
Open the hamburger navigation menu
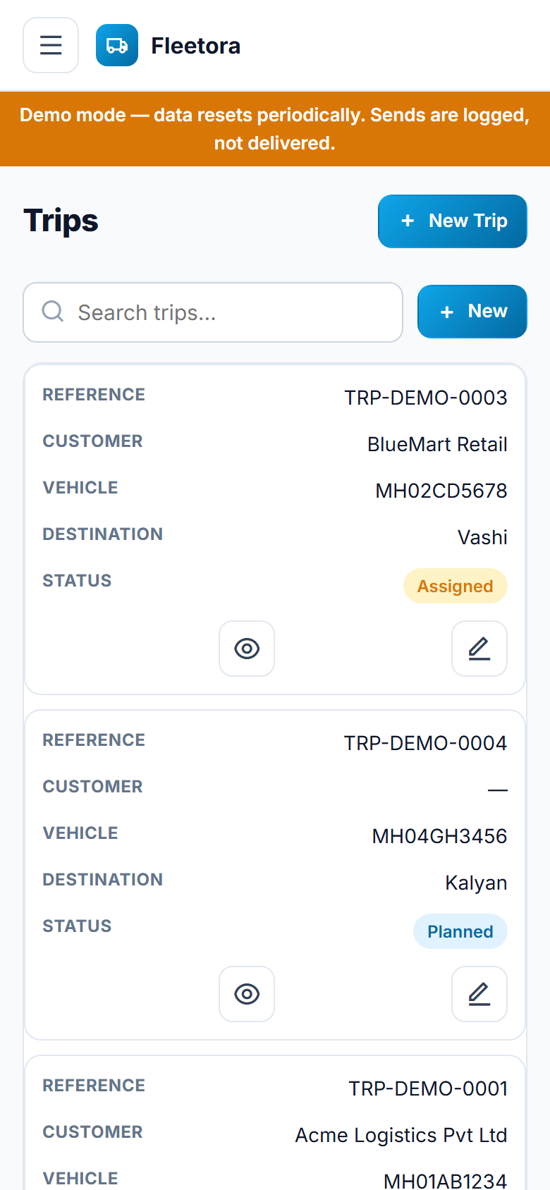point(51,45)
